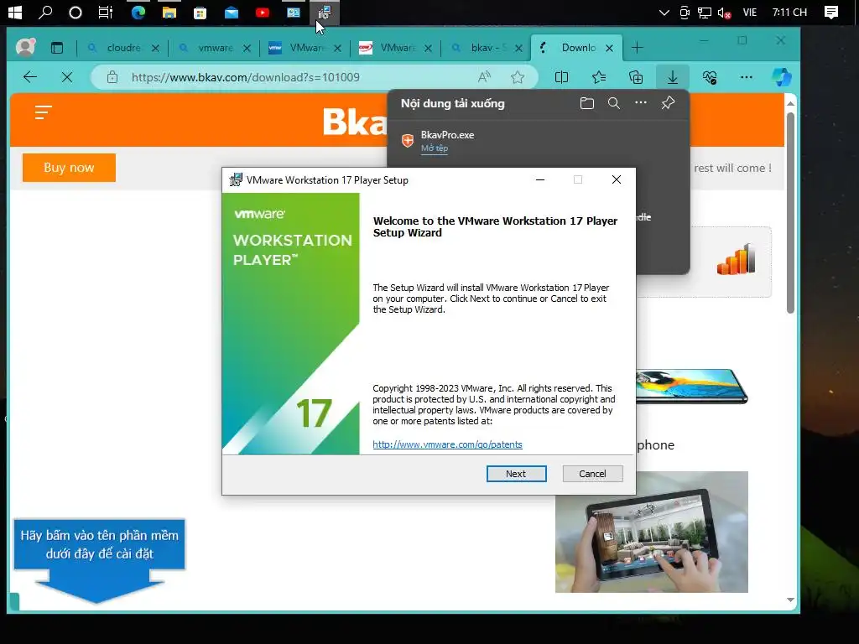Click Cancel in VMware Setup wizard
This screenshot has height=644, width=859.
coord(592,474)
